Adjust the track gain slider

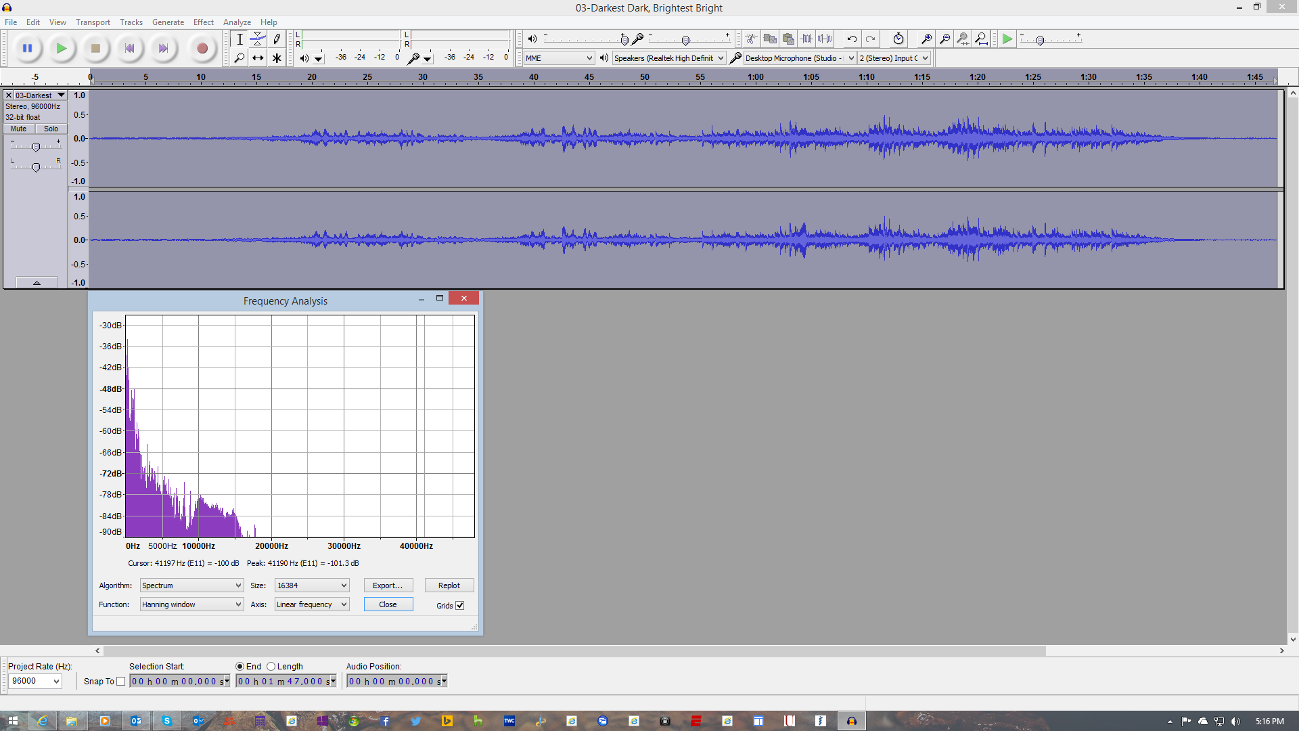pos(35,146)
